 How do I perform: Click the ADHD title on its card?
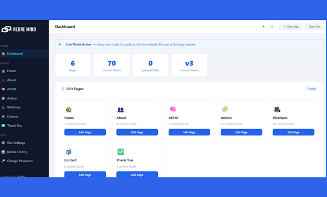pyautogui.click(x=174, y=118)
